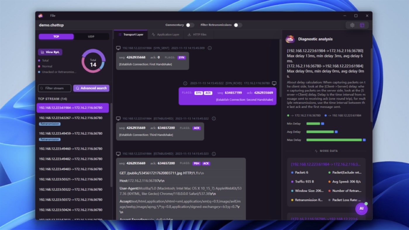
Task: Click the pink Normal legend entry
Action: (x=45, y=66)
